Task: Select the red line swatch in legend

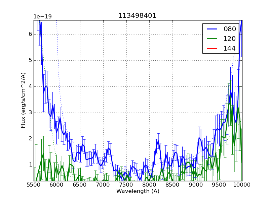Action: (x=212, y=49)
